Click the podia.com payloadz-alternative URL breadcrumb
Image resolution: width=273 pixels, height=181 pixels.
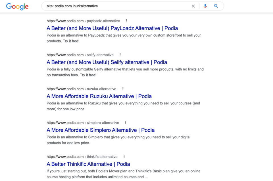(83, 21)
